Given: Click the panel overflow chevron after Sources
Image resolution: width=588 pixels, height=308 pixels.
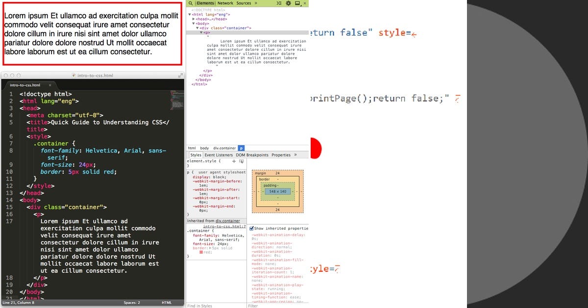Looking at the screenshot, I should coord(256,3).
